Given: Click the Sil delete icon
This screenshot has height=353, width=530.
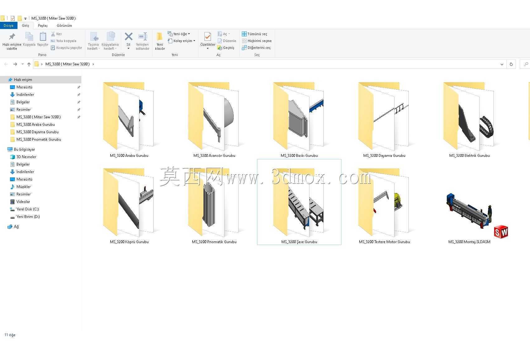Looking at the screenshot, I should pos(128,37).
